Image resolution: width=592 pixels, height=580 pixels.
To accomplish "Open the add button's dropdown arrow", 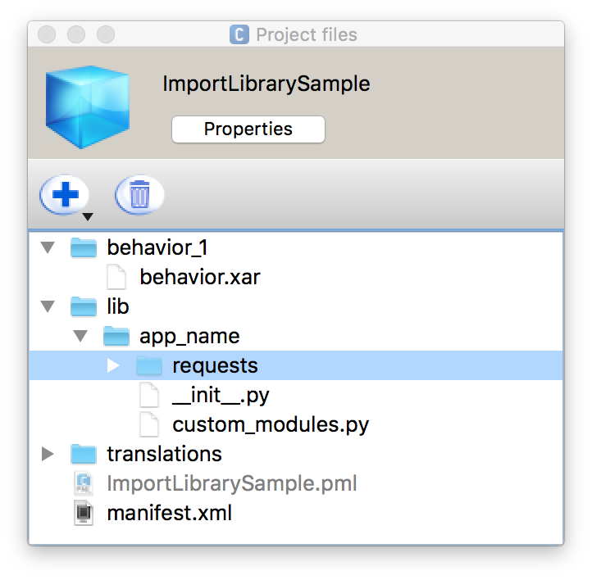I will click(x=88, y=217).
